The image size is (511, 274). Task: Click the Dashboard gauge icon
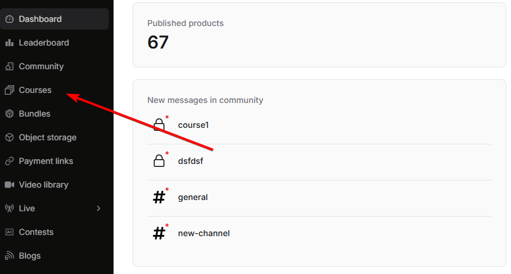(9, 19)
